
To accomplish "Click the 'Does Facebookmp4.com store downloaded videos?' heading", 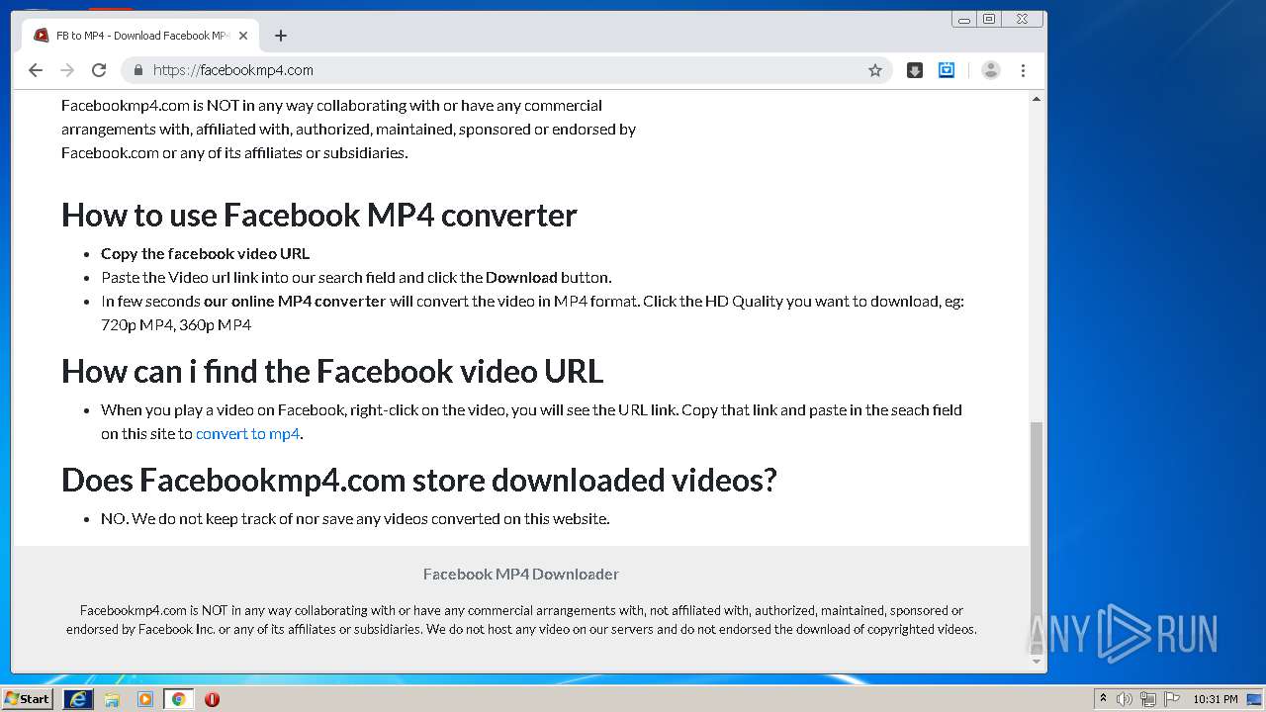I will (x=419, y=480).
